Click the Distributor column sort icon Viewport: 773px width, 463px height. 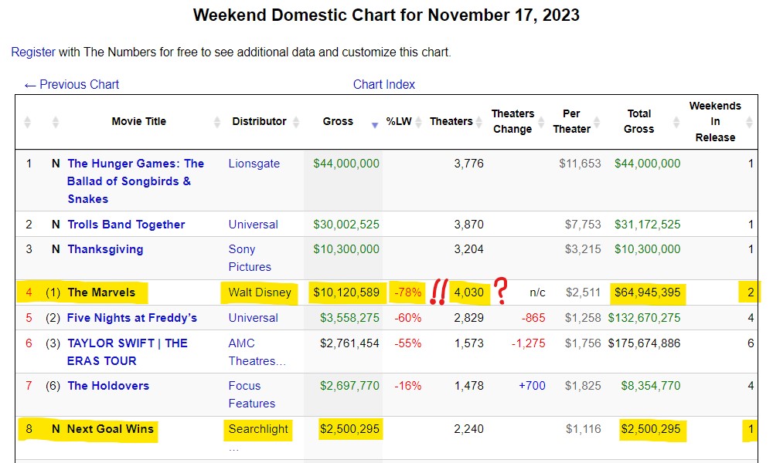(x=295, y=122)
